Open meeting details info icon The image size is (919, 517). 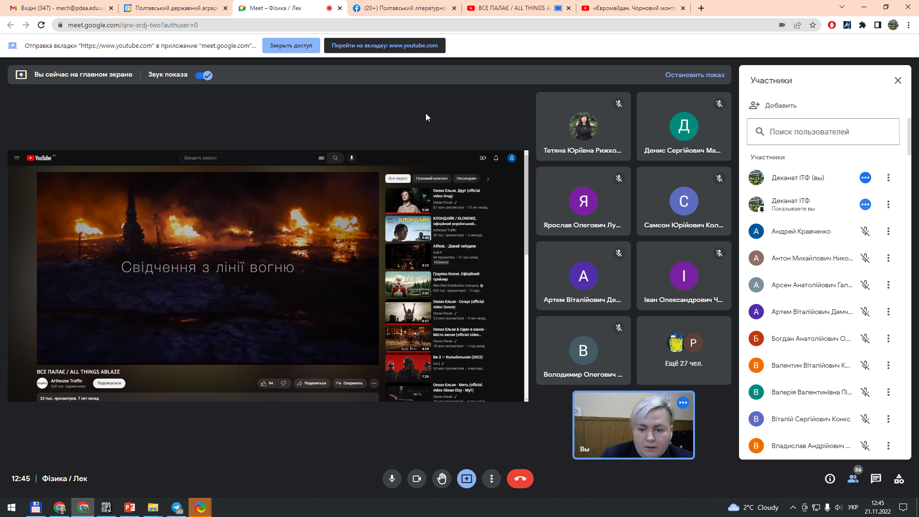click(830, 479)
